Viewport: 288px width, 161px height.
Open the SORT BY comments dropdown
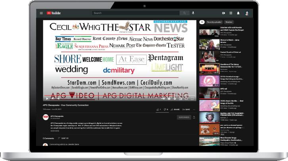(x=63, y=138)
